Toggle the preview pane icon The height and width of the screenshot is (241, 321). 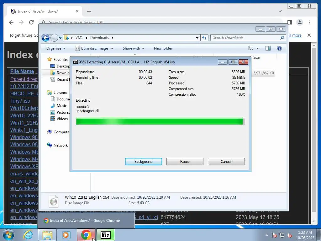(x=268, y=48)
